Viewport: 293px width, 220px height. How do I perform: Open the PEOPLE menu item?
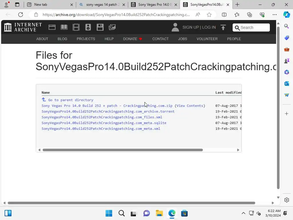point(234,39)
